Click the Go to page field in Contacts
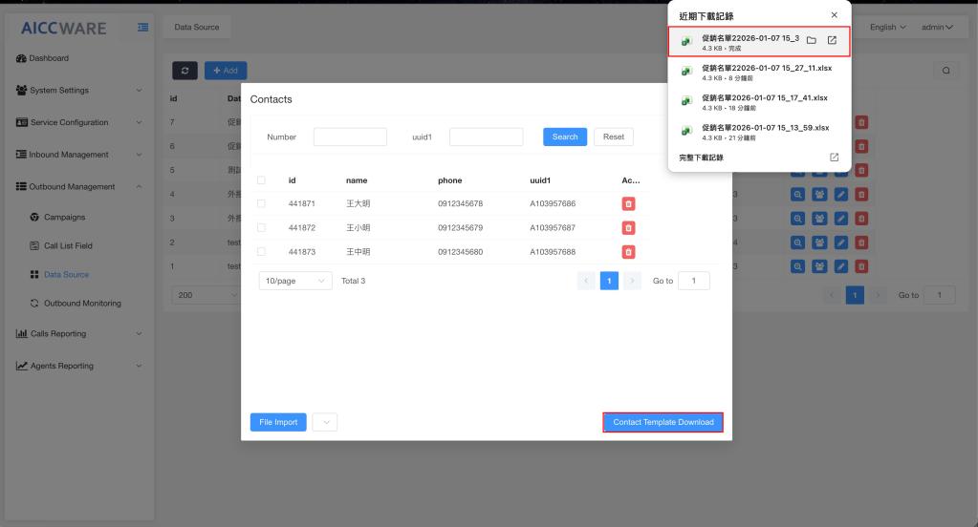The height and width of the screenshot is (527, 978). point(693,281)
